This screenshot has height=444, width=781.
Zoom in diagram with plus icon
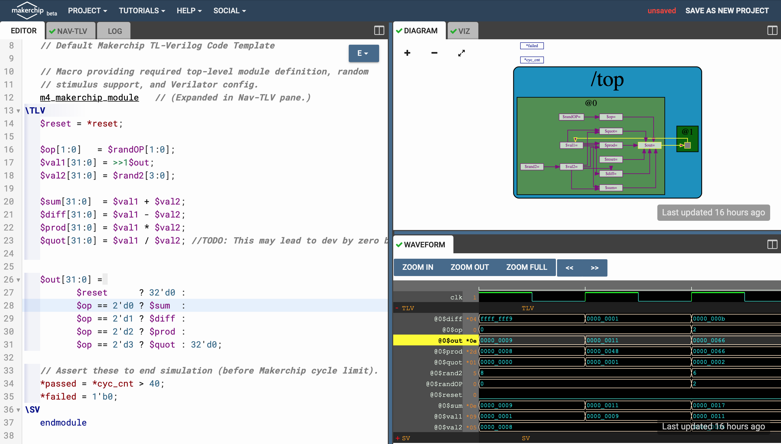click(407, 53)
